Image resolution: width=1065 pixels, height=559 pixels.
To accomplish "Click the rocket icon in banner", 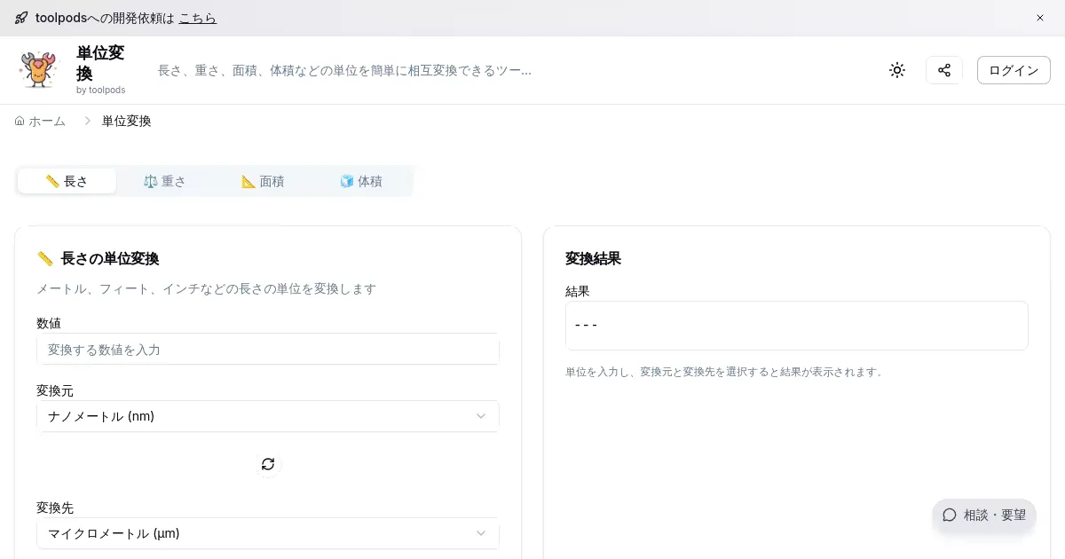I will (x=21, y=18).
